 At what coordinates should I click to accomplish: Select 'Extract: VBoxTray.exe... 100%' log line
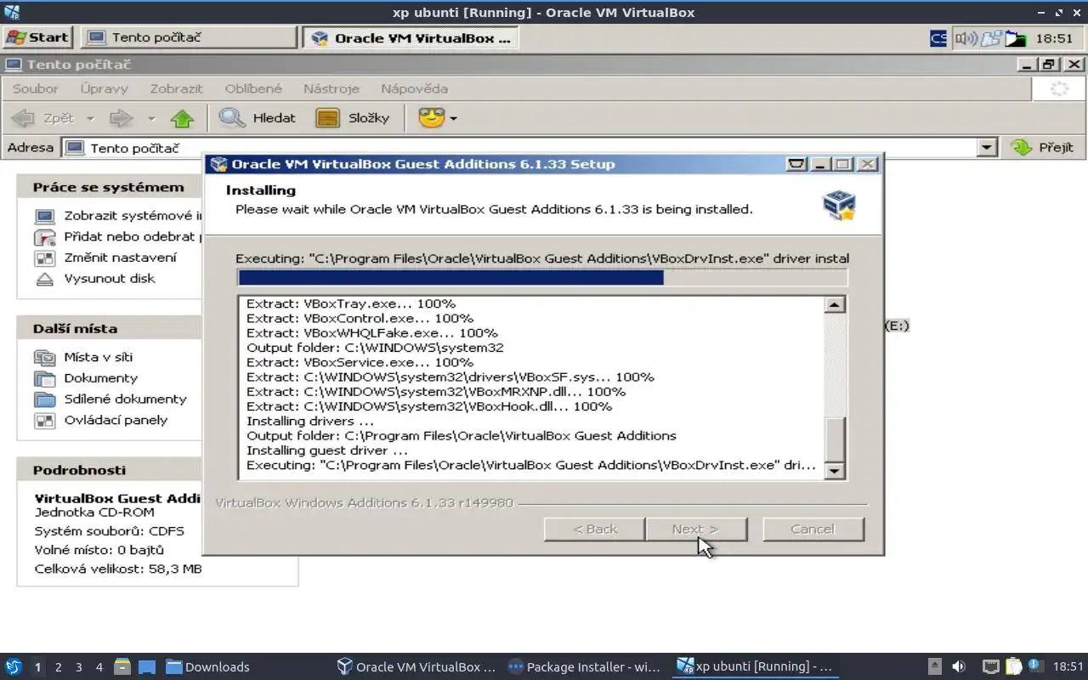point(351,303)
